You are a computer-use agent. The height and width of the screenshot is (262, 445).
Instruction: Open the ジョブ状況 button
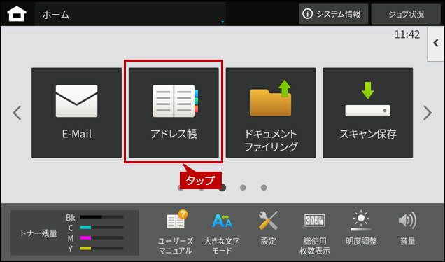click(x=406, y=14)
